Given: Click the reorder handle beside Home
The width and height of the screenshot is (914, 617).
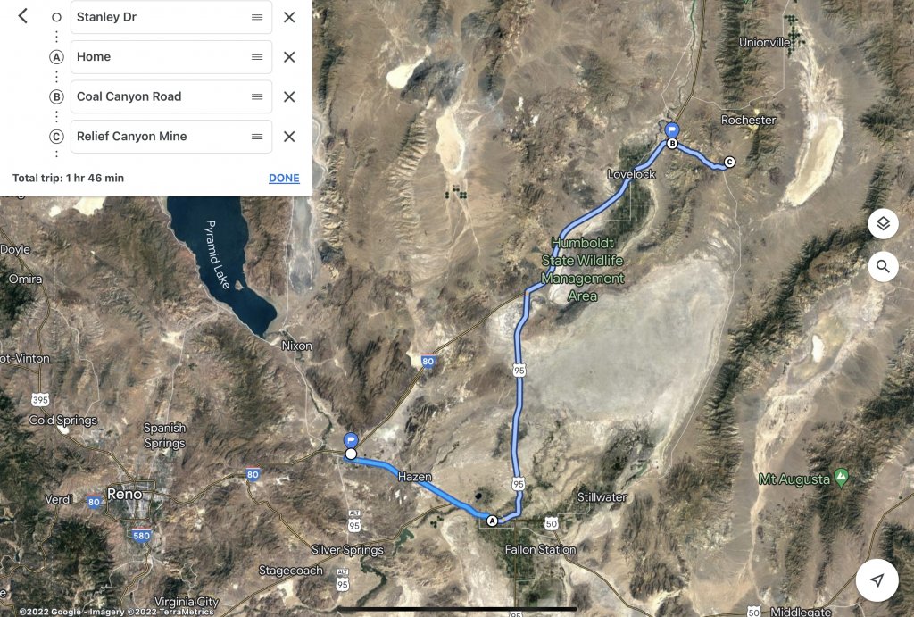Looking at the screenshot, I should [x=257, y=57].
